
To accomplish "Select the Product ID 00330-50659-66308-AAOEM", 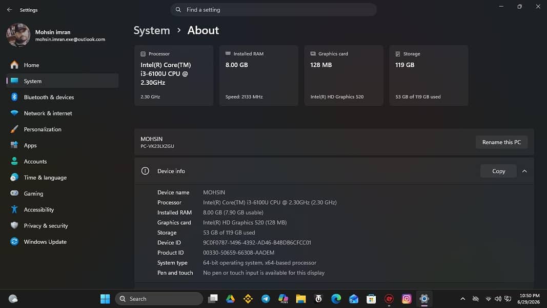I will point(238,253).
